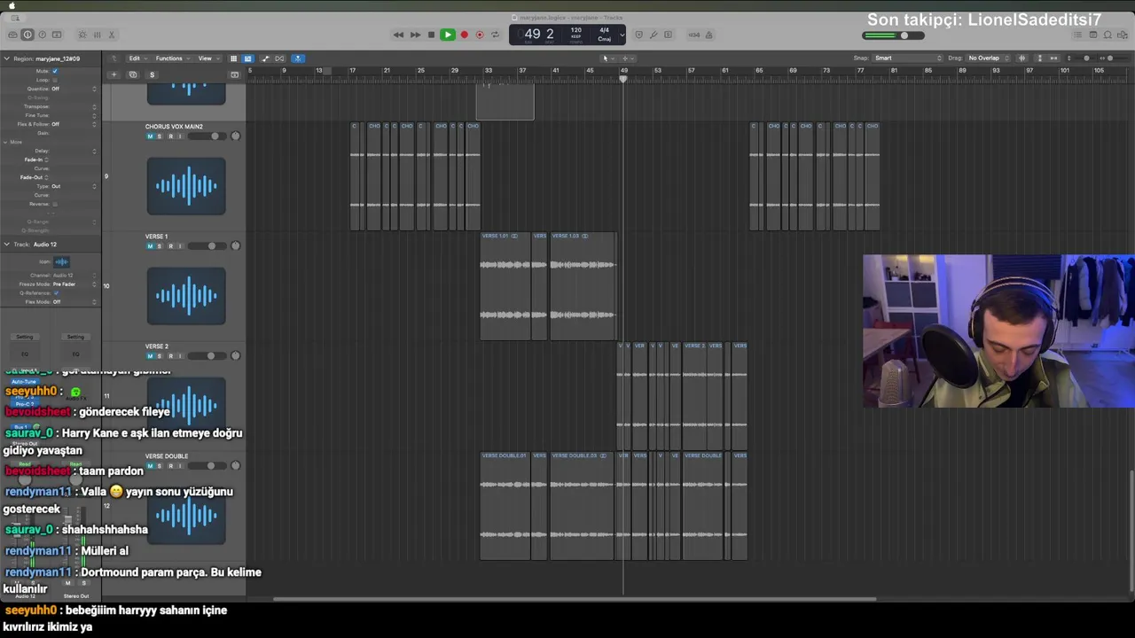Viewport: 1135px width, 638px height.
Task: Enable input monitoring on VERSE DOUBLE track
Action: 180,466
